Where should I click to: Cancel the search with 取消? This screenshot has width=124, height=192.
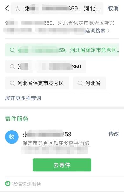(x=113, y=9)
